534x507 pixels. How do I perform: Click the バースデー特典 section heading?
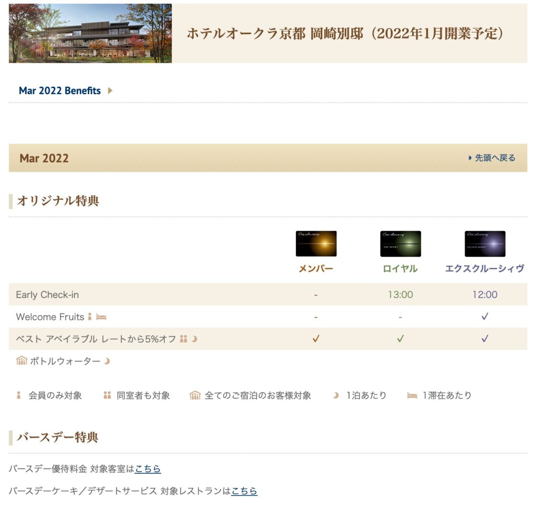tap(58, 437)
